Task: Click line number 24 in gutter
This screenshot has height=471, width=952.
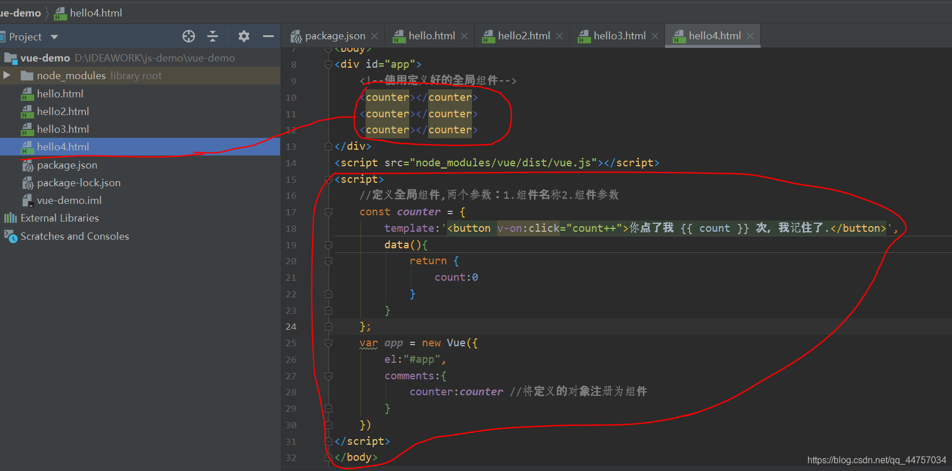Action: coord(291,327)
